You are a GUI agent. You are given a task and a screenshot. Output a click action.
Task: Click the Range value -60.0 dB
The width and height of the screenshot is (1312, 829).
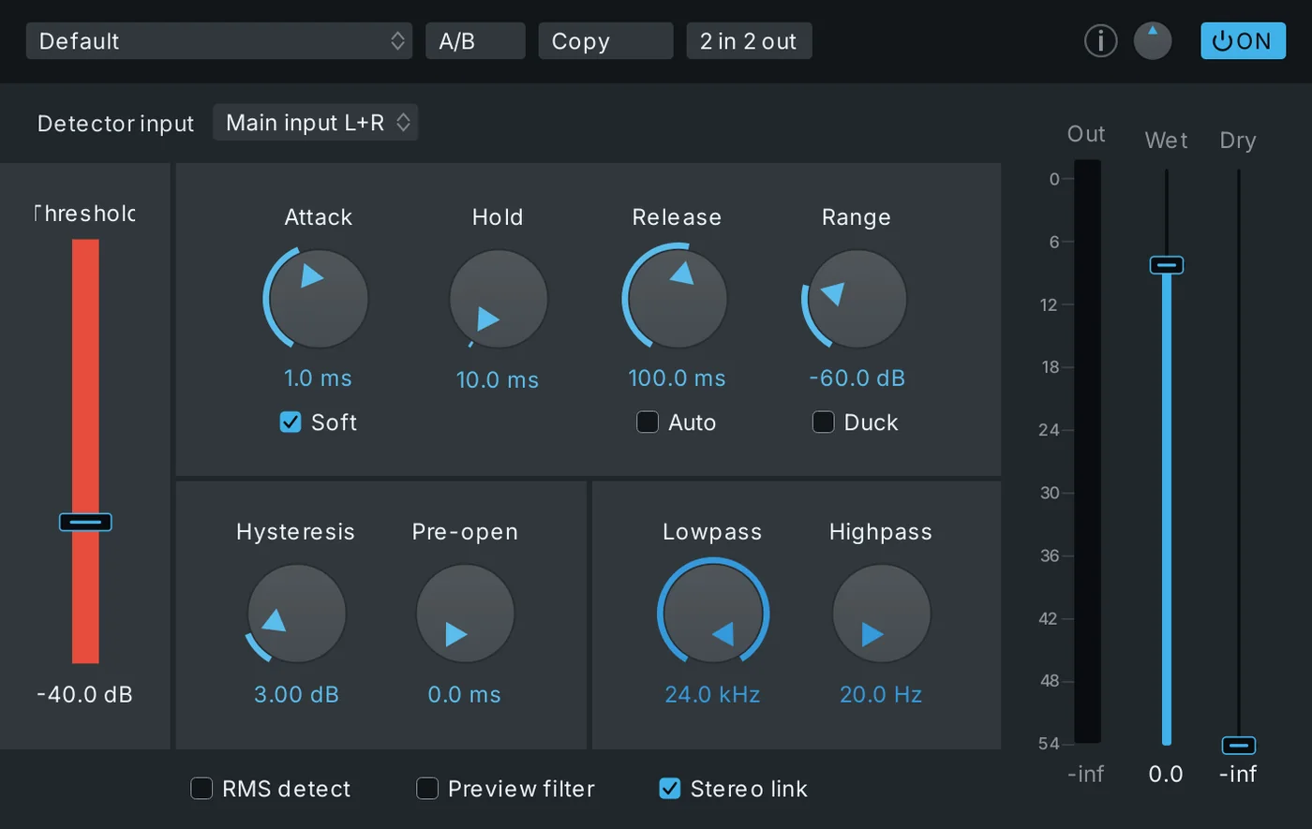click(857, 378)
